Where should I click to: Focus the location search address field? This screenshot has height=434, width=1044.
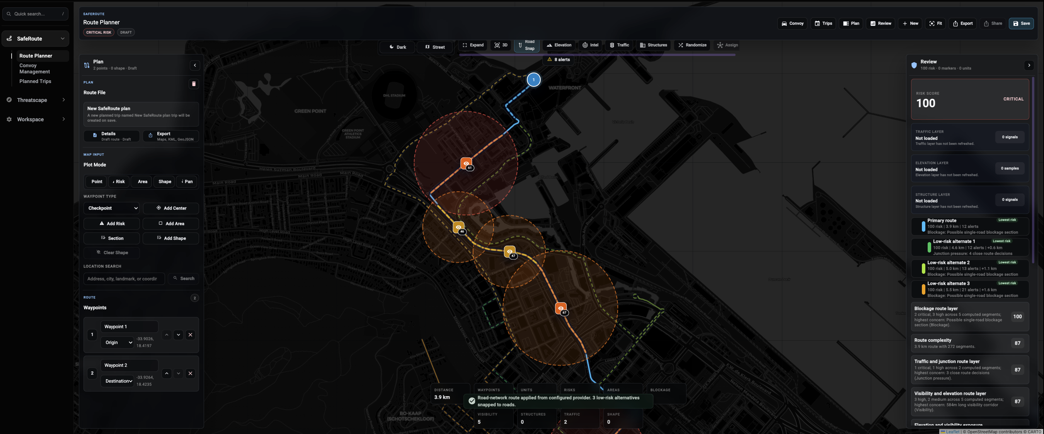coord(124,278)
